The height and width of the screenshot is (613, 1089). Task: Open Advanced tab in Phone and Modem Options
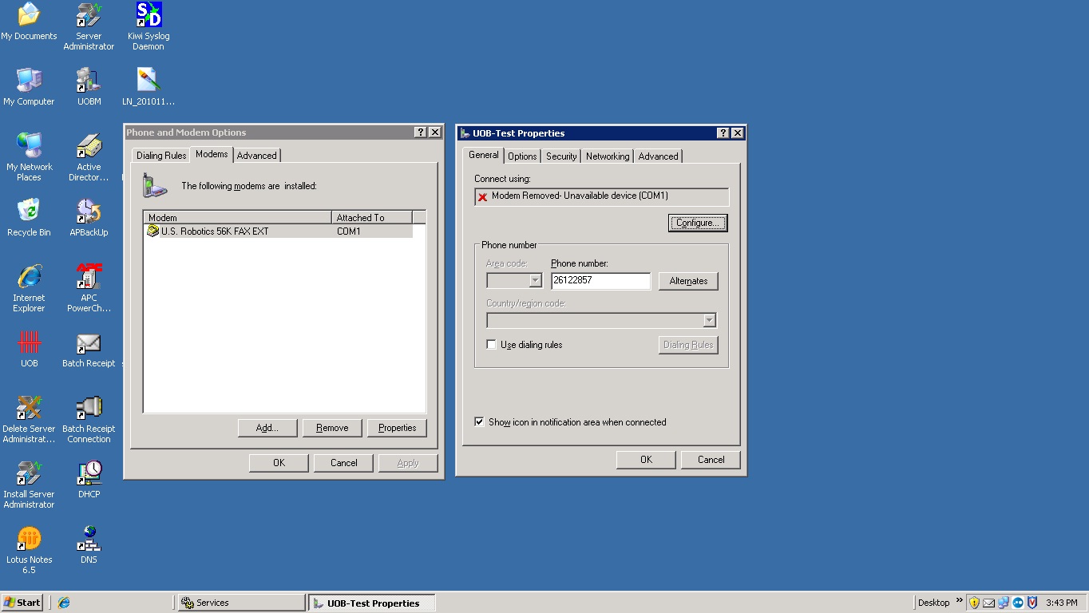257,156
